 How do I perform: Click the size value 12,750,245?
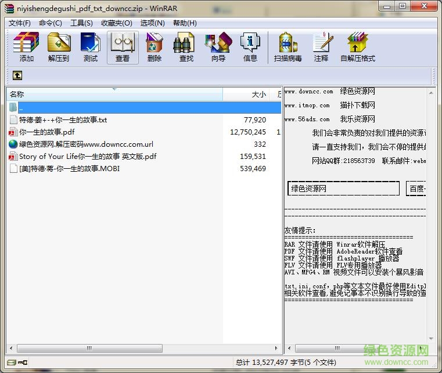pos(248,132)
